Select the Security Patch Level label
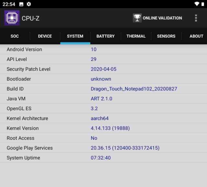 (28, 69)
